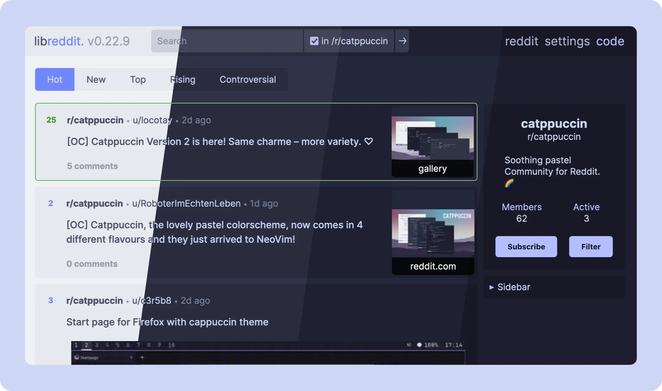
Task: Click the catppuccin community title in sidebar
Action: coord(554,123)
